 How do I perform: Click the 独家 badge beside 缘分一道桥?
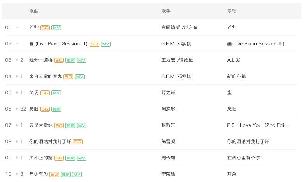tap(70, 60)
